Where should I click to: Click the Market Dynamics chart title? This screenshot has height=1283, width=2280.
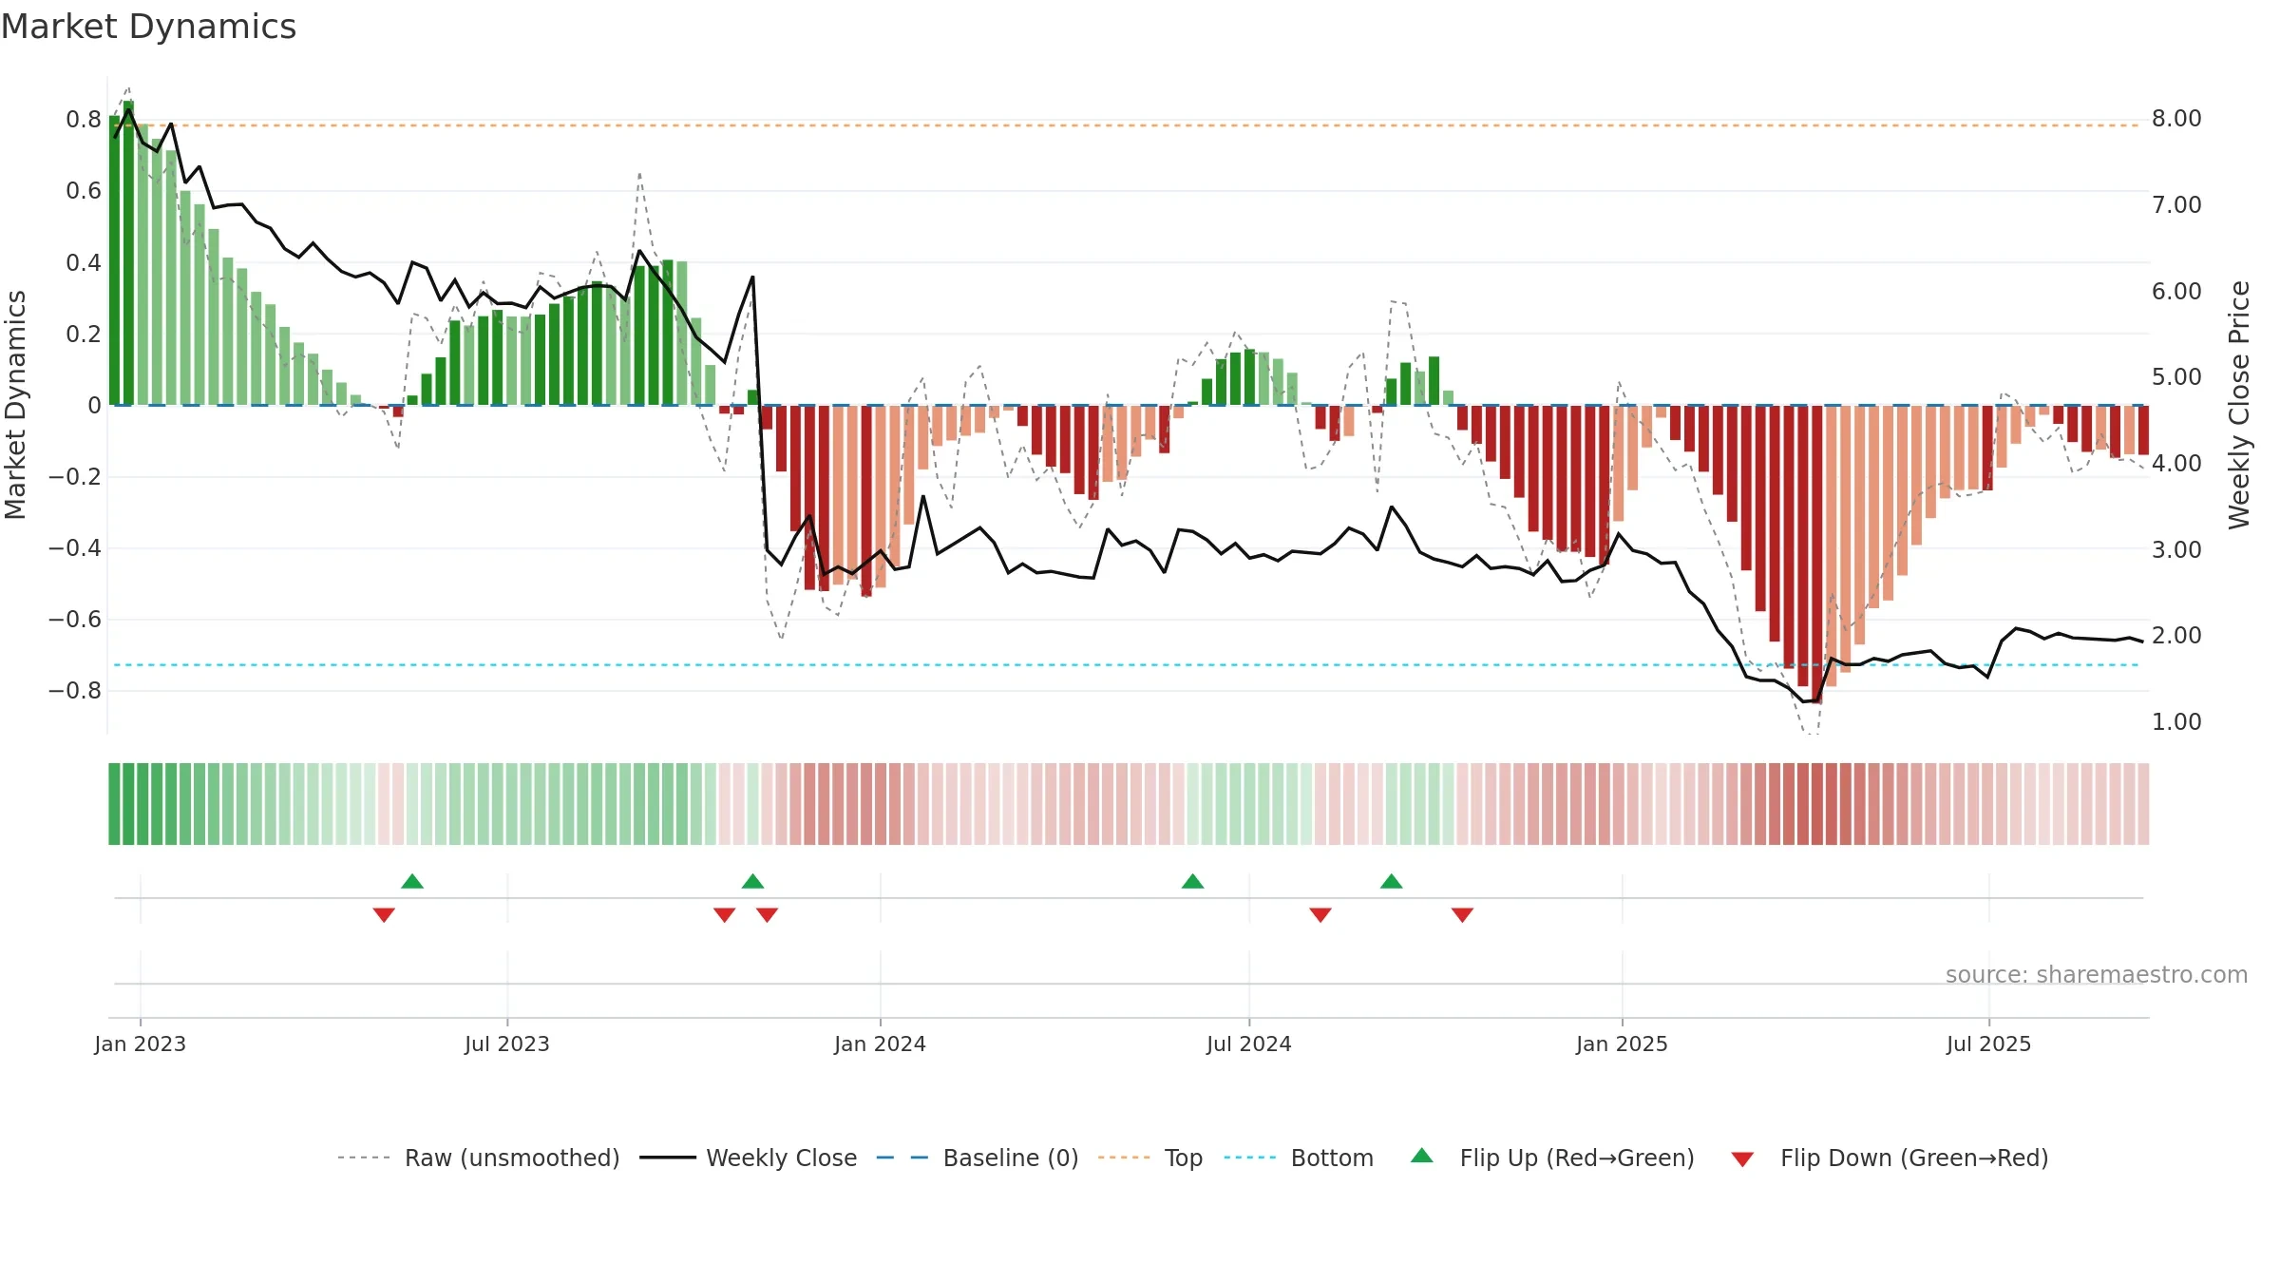point(149,27)
